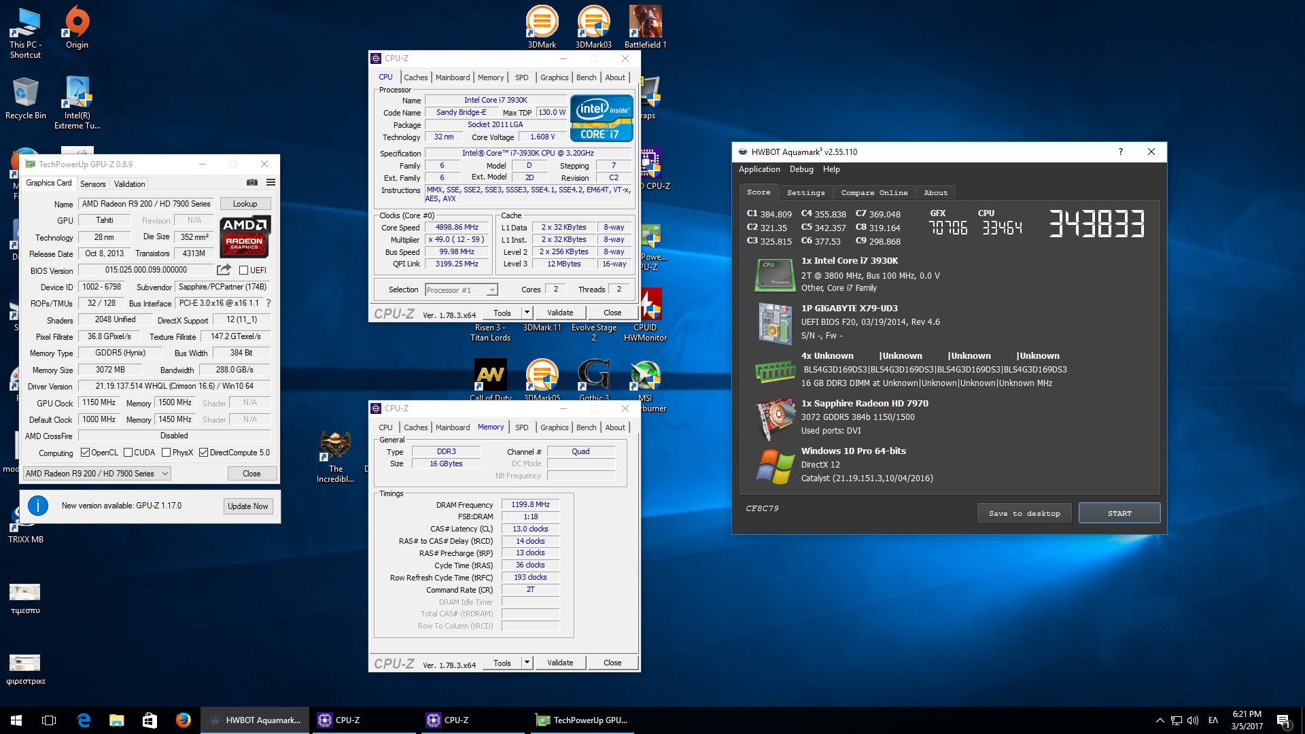Open Windows Store from taskbar
This screenshot has height=734, width=1305.
coord(150,720)
